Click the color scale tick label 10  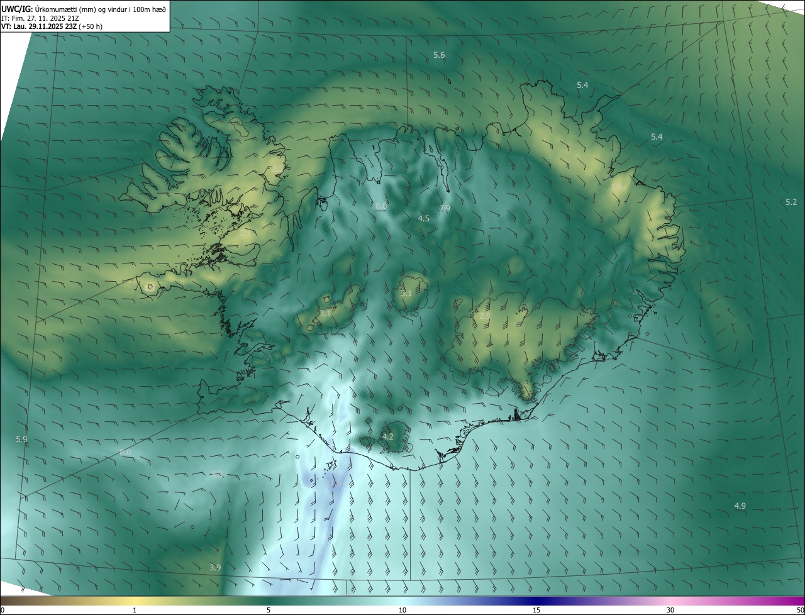point(402,610)
